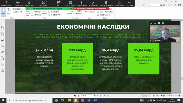
Task: Open the Clipboard dropdown arrow
Action: (23, 12)
